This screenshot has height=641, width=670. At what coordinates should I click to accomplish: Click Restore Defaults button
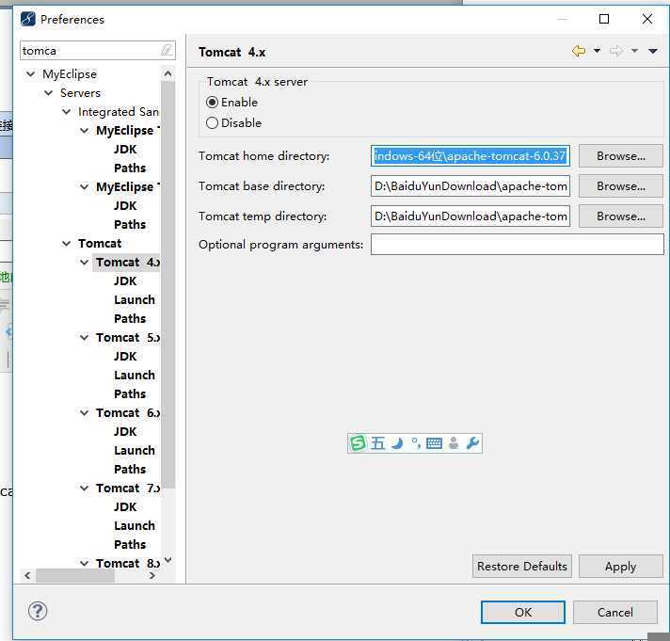click(521, 567)
